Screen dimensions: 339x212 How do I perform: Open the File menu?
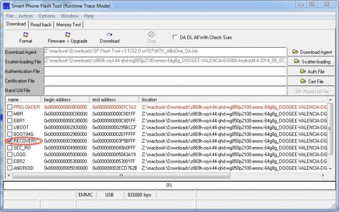(x=10, y=16)
